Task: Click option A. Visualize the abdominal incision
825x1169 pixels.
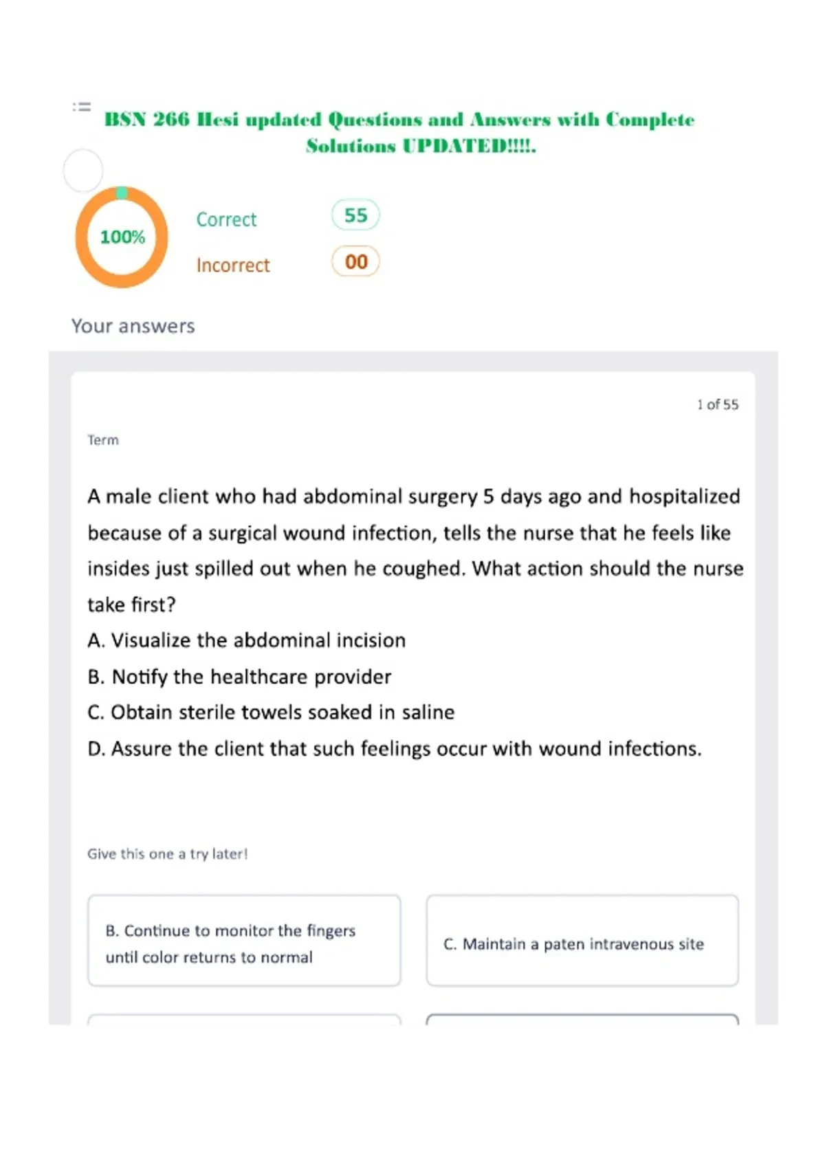Action: click(x=247, y=640)
